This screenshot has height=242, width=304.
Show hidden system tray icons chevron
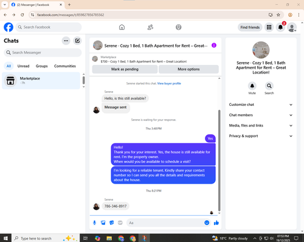(255, 238)
